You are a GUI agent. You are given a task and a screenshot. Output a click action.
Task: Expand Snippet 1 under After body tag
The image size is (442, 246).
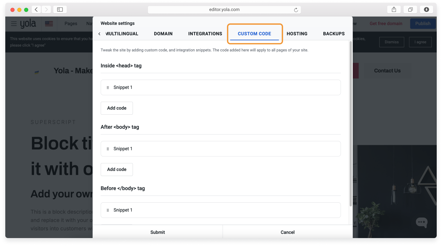tap(220, 149)
